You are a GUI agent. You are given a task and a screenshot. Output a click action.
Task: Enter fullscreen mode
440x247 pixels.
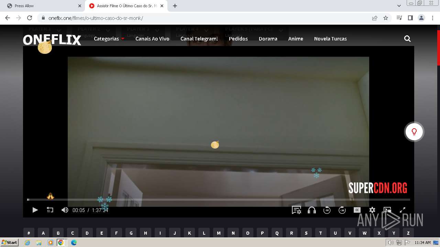[403, 210]
